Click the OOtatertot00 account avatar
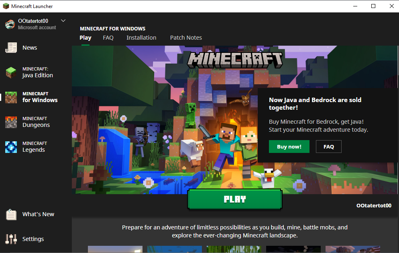The height and width of the screenshot is (253, 399). click(10, 24)
